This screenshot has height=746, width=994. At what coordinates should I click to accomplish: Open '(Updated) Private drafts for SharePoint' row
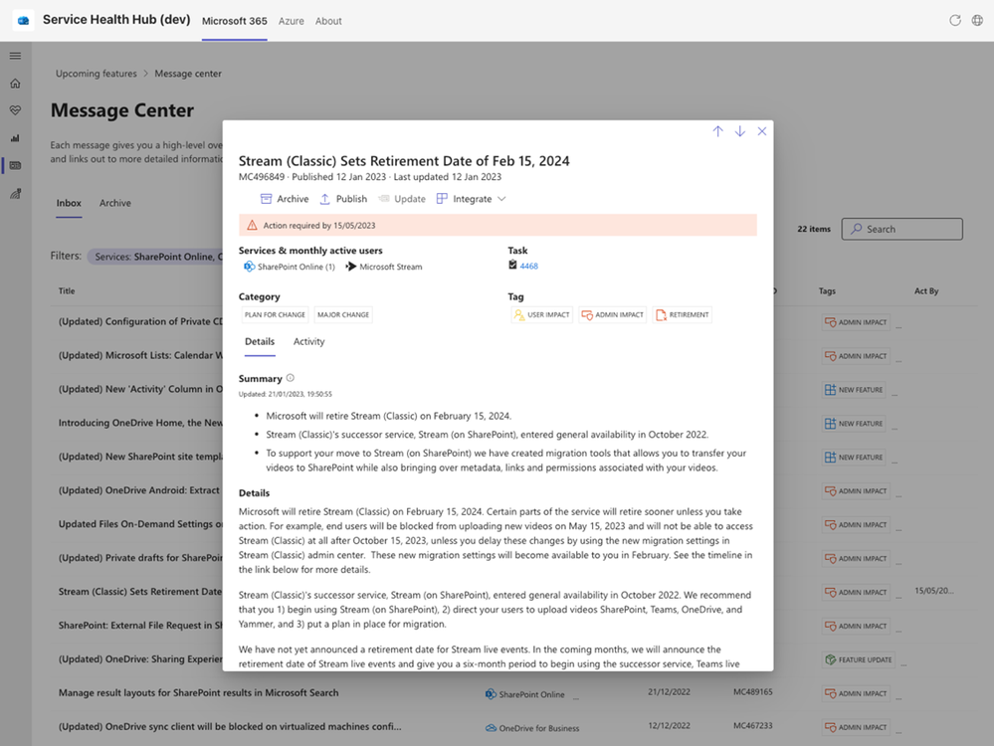point(140,558)
